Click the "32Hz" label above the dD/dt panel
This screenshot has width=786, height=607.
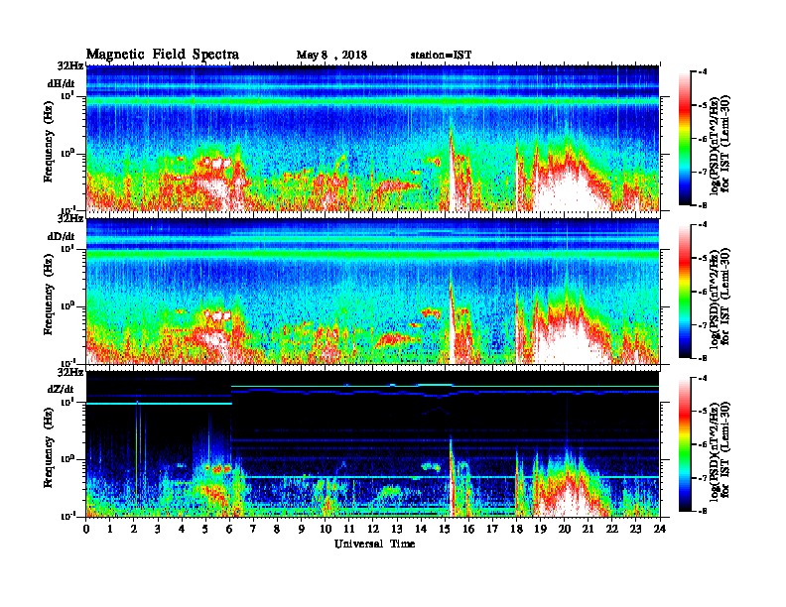pos(70,218)
